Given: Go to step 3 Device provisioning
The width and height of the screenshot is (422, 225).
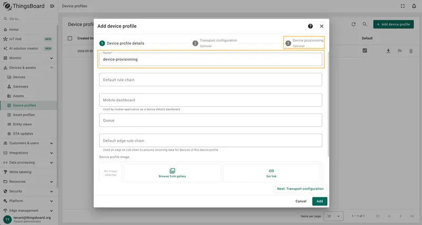Looking at the screenshot, I should (304, 43).
